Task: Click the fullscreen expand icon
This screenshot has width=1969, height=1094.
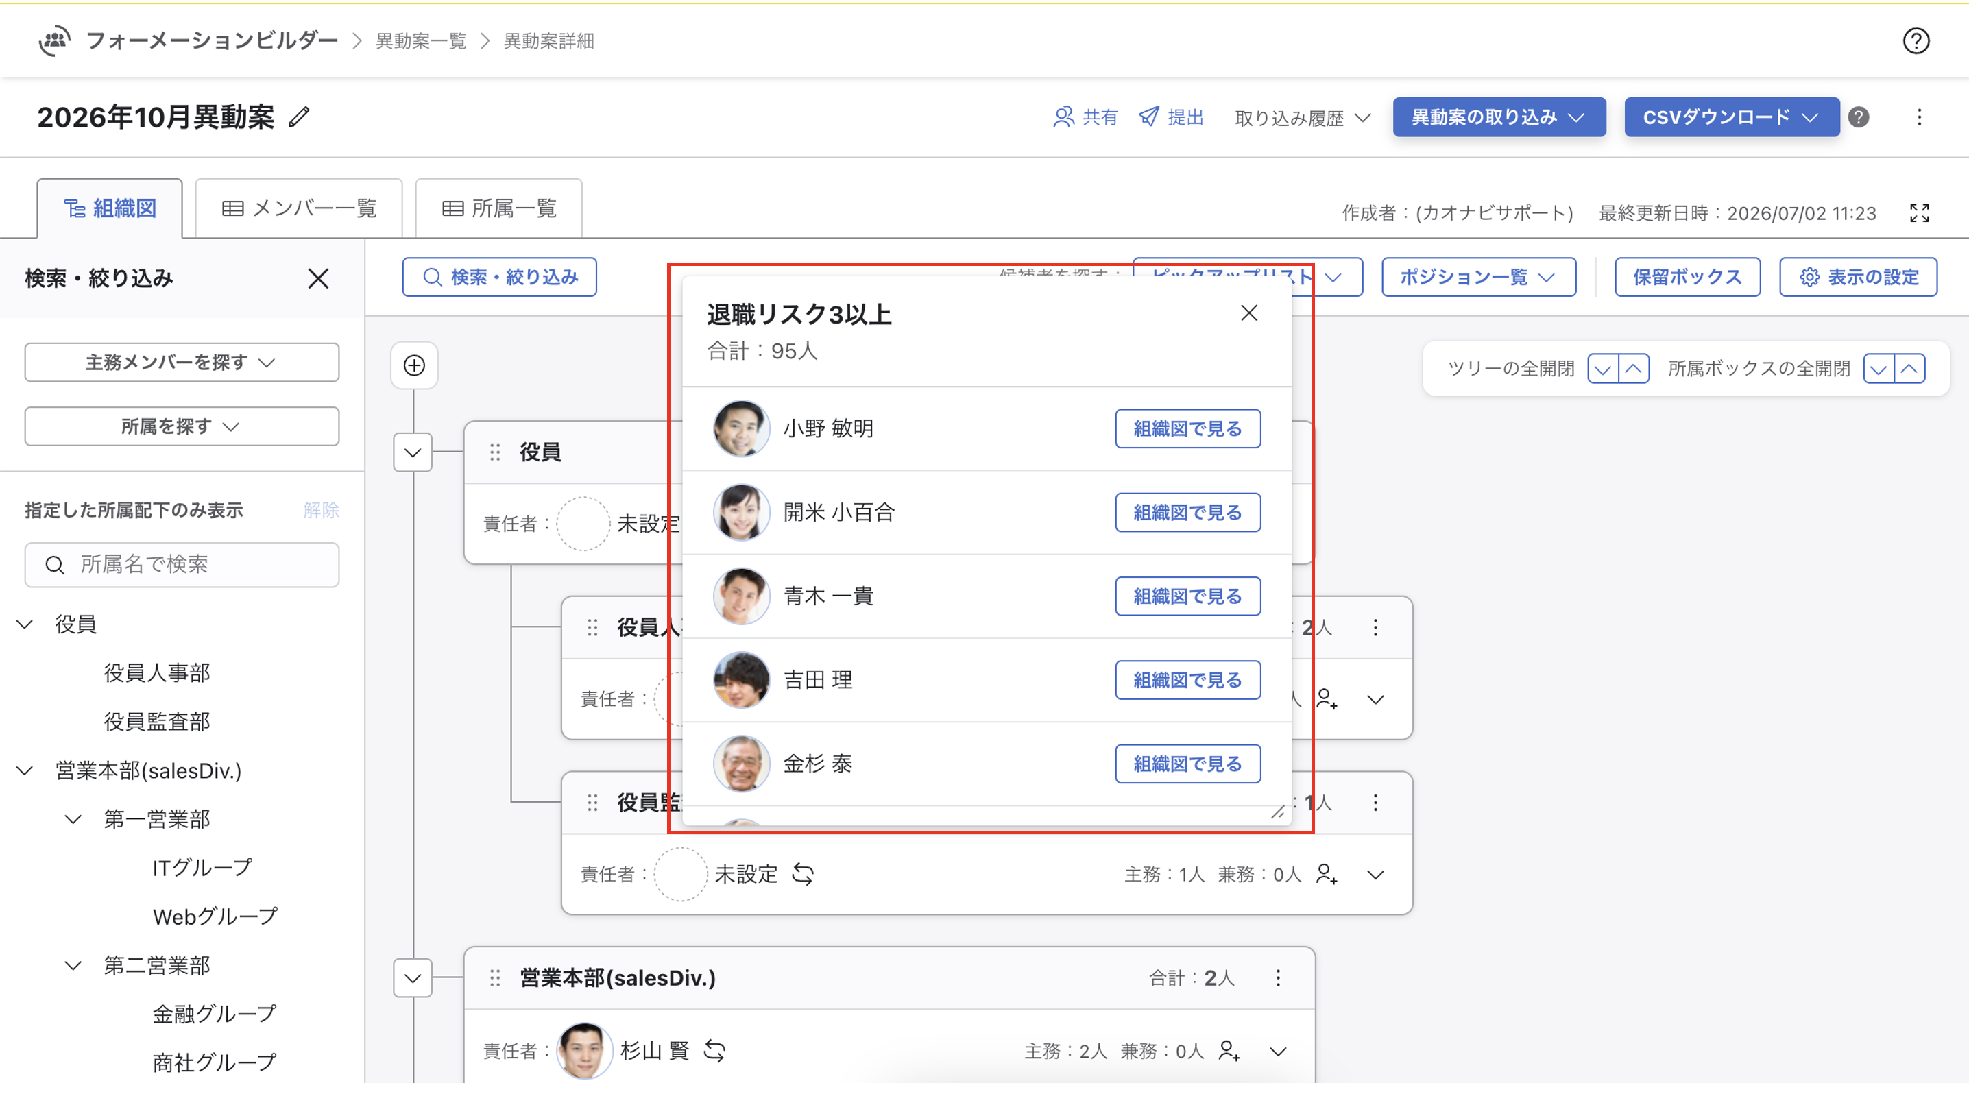Action: (x=1920, y=212)
